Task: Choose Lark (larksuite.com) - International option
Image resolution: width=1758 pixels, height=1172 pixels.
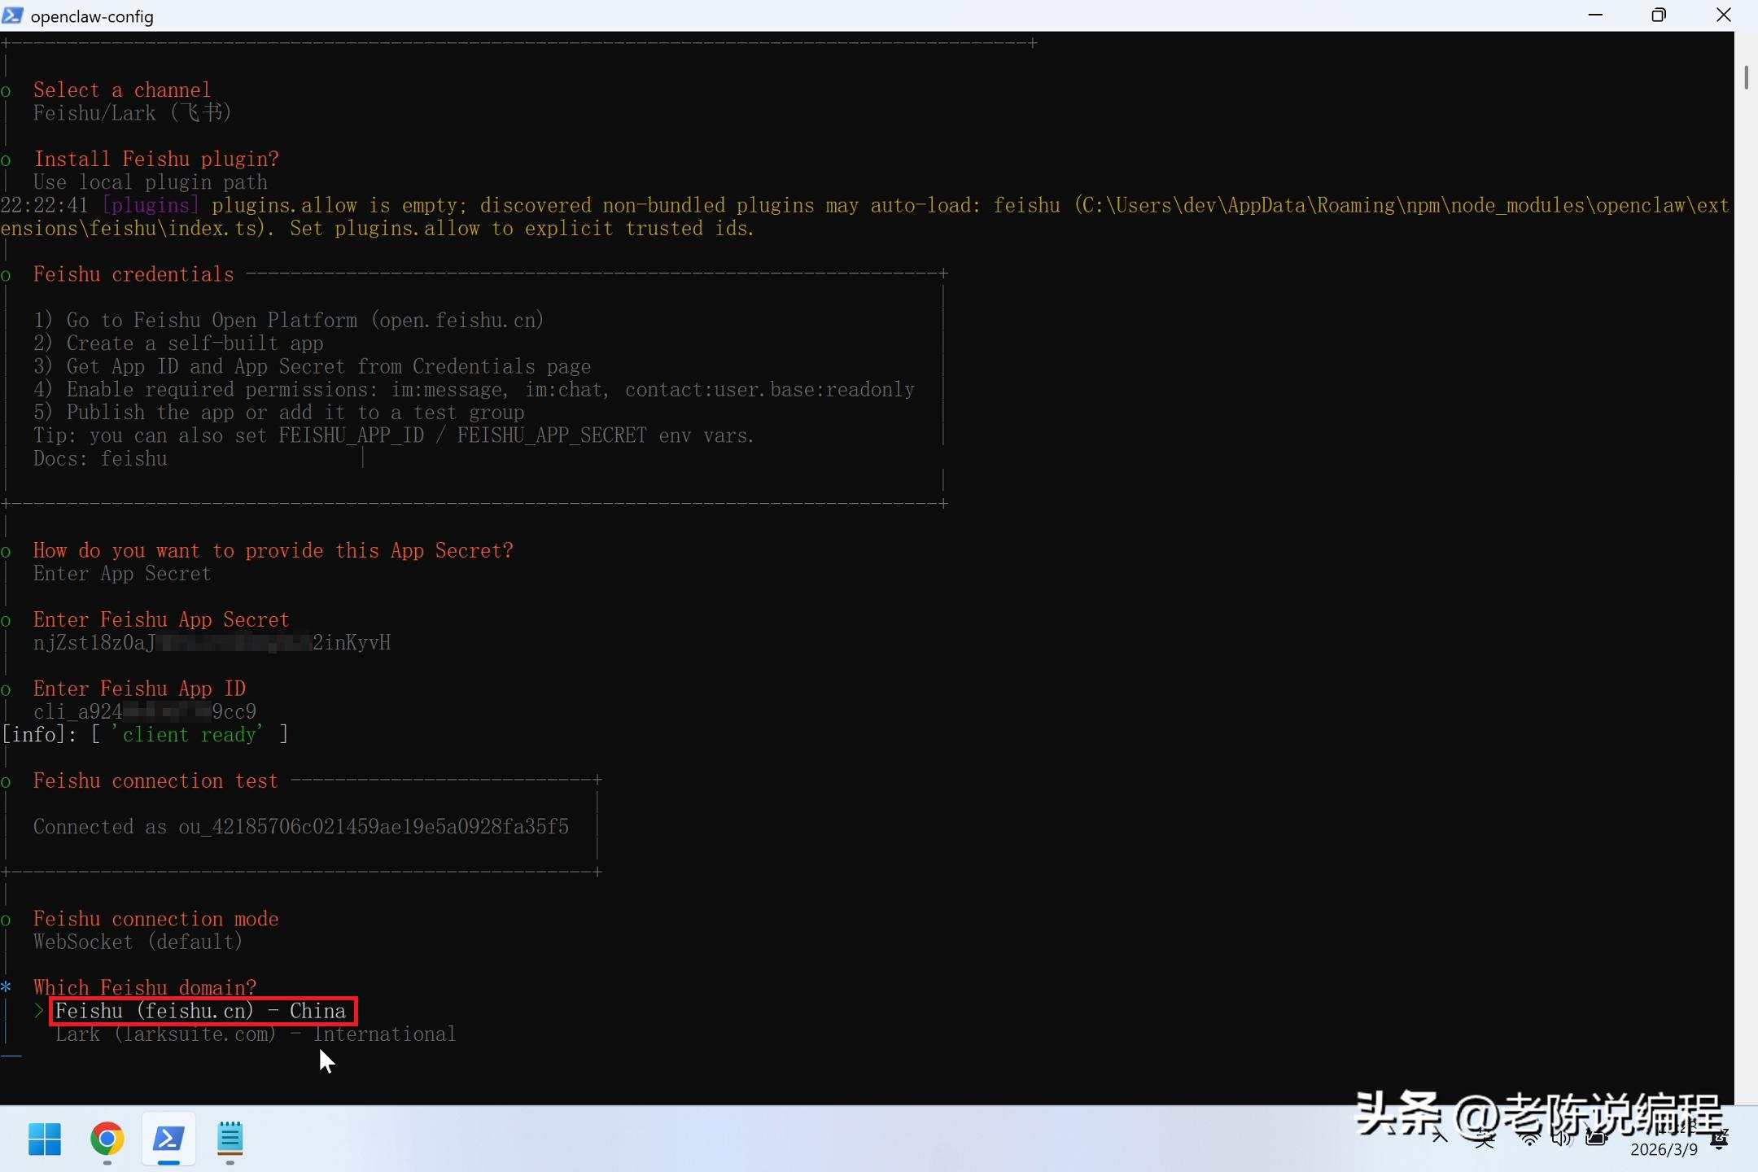Action: 255,1034
